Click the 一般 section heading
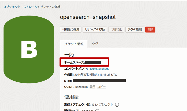The height and width of the screenshot is (111, 187). [x=69, y=55]
